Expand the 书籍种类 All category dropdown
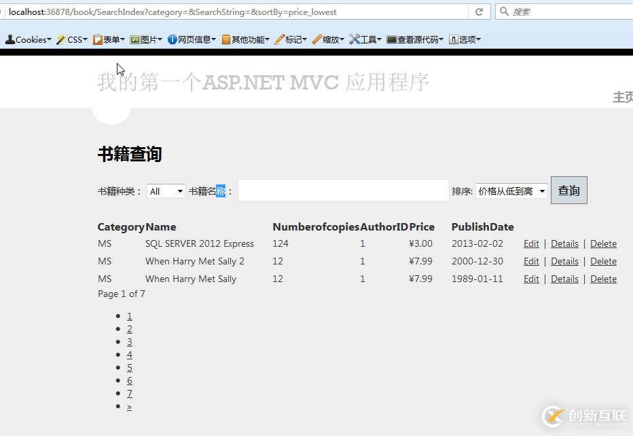The height and width of the screenshot is (436, 633). 166,191
